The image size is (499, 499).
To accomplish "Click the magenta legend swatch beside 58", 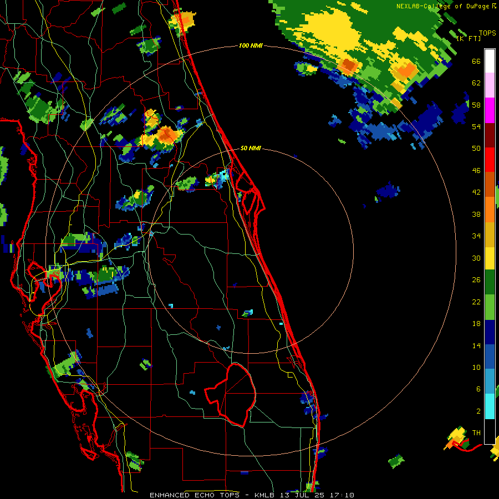I will pos(490,110).
